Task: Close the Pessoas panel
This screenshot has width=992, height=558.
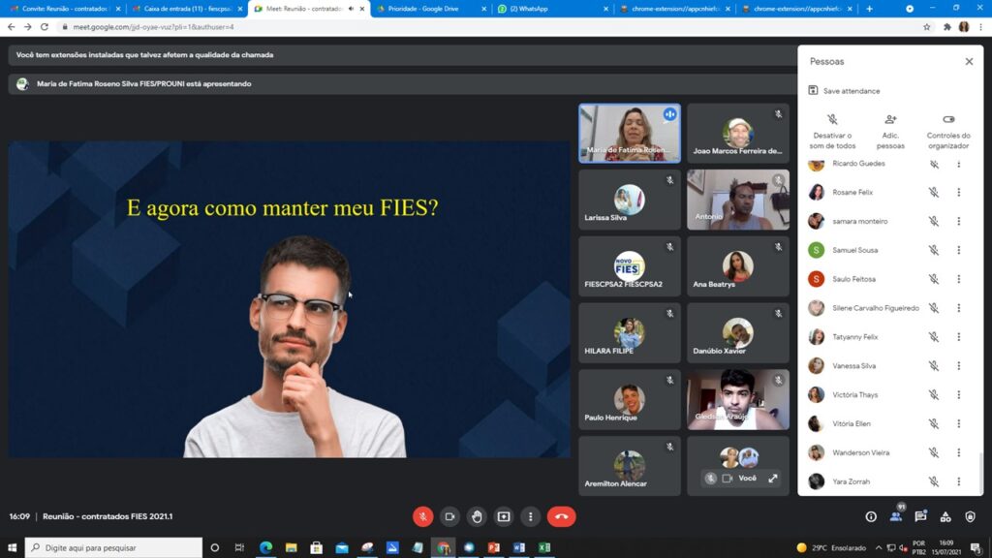Action: pyautogui.click(x=969, y=61)
